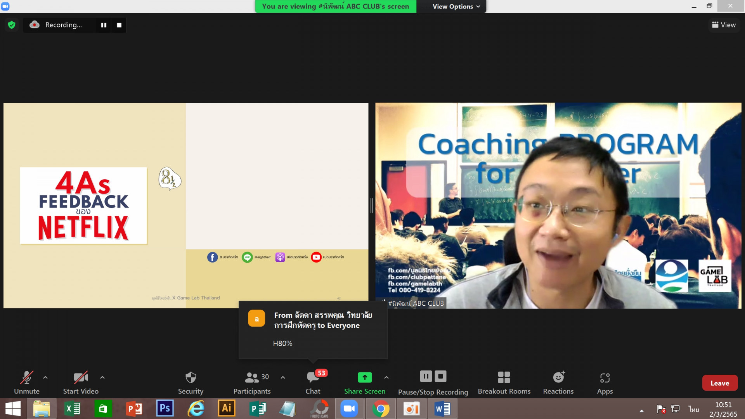
Task: Click the LINE icon on shared slide
Action: 247,257
